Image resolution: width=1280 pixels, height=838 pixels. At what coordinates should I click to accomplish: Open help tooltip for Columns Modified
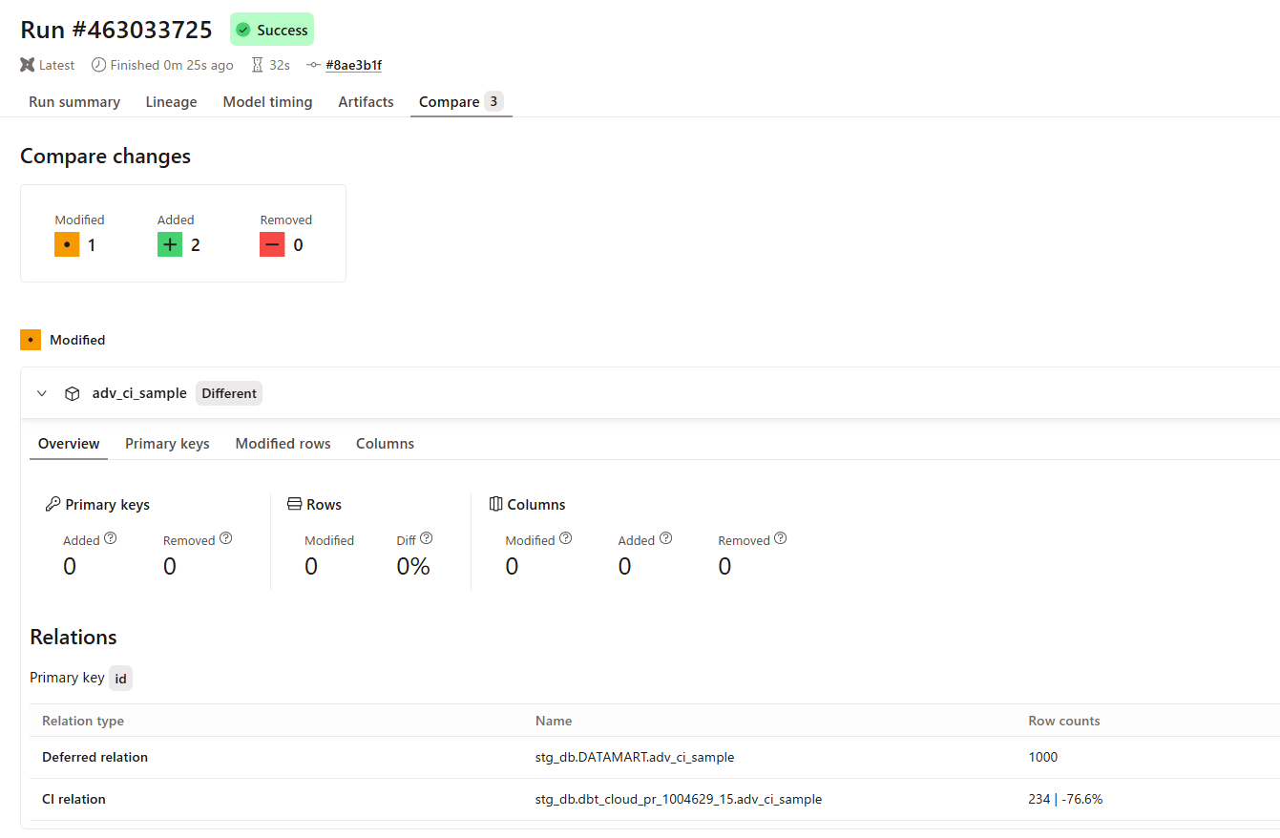coord(566,538)
